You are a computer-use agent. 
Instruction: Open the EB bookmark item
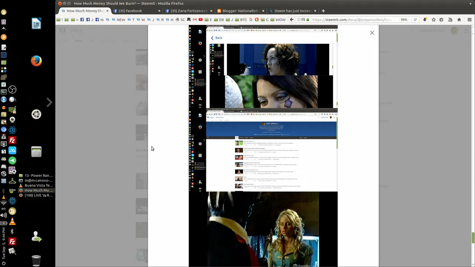tap(219, 20)
